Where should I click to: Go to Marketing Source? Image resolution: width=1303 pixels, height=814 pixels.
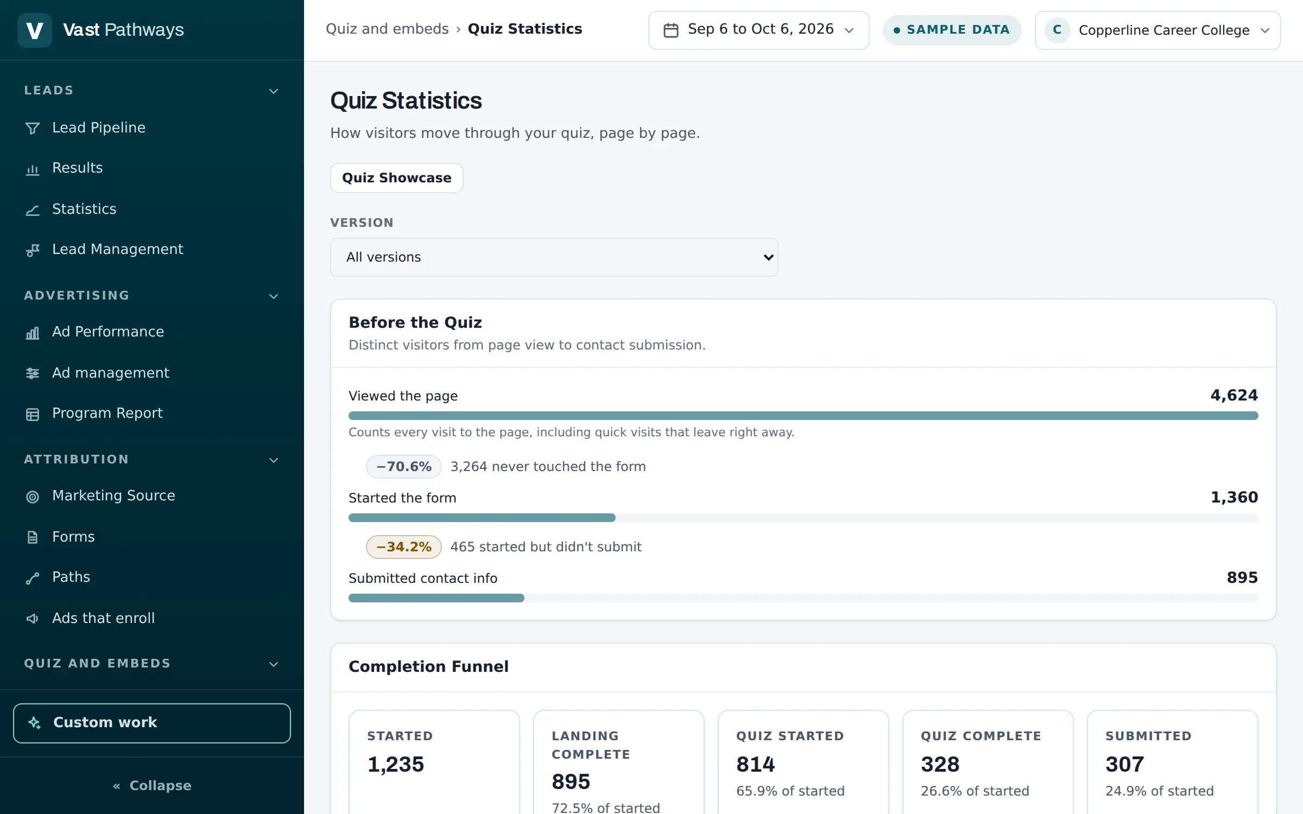coord(152,496)
